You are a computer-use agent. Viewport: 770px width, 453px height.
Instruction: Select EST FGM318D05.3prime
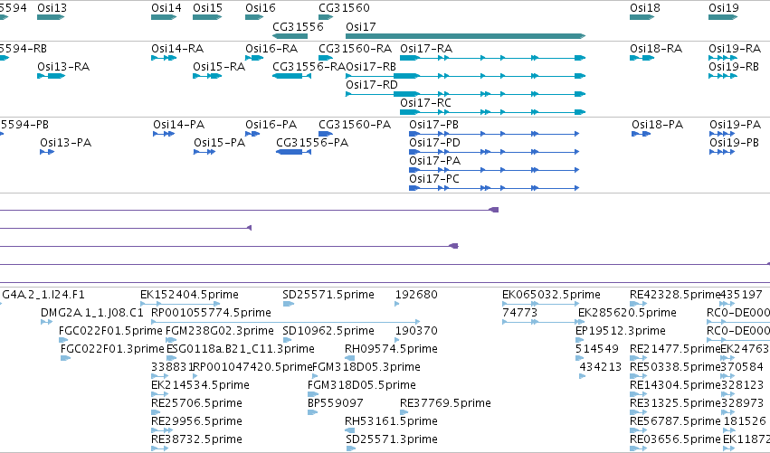(315, 376)
